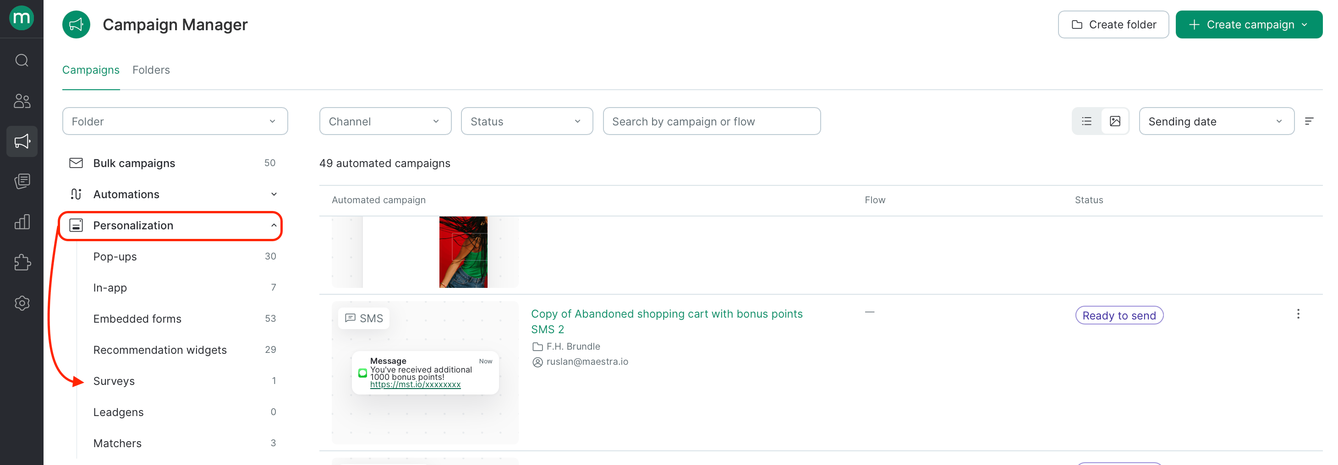Open the settings gear icon in sidebar
Screen dimensions: 1338x465
tap(22, 303)
